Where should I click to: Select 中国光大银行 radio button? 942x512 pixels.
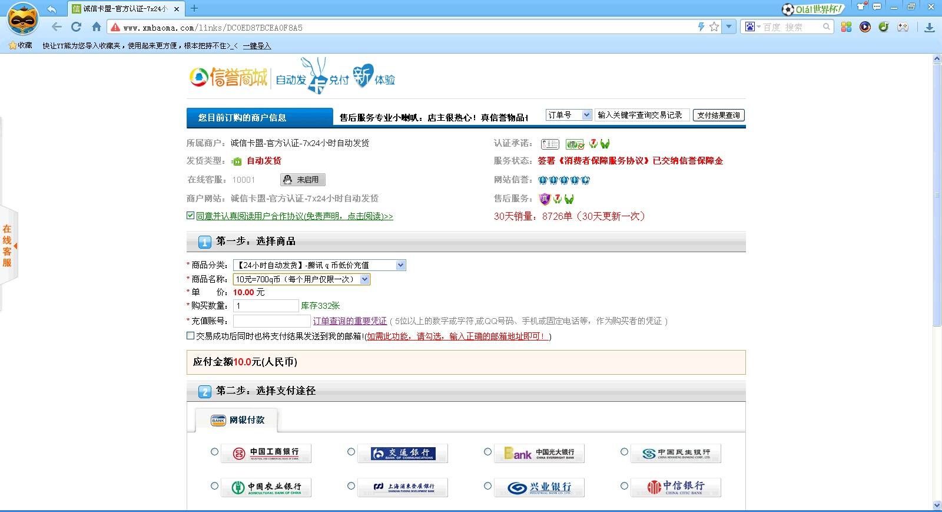[487, 452]
